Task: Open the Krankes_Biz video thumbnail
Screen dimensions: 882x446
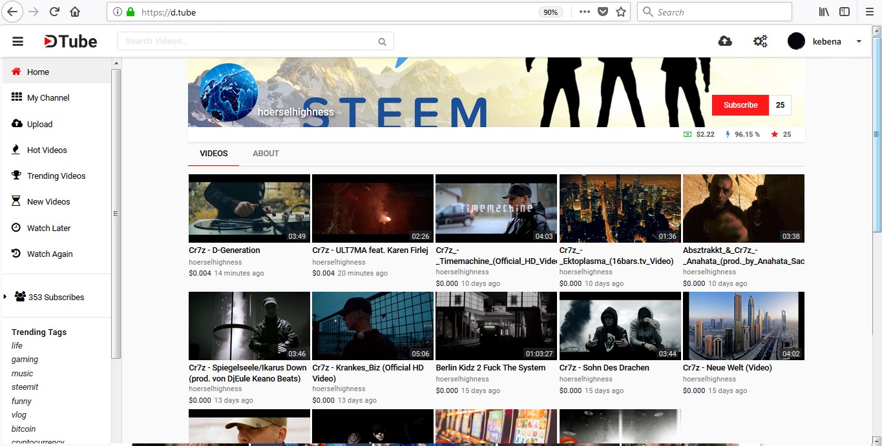Action: (x=373, y=326)
